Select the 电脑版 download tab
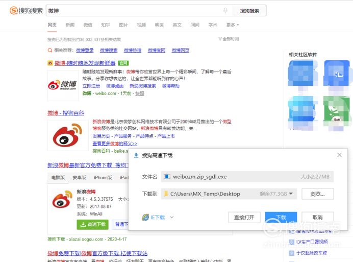Viewport: 353px width, 262px height. coord(58,178)
